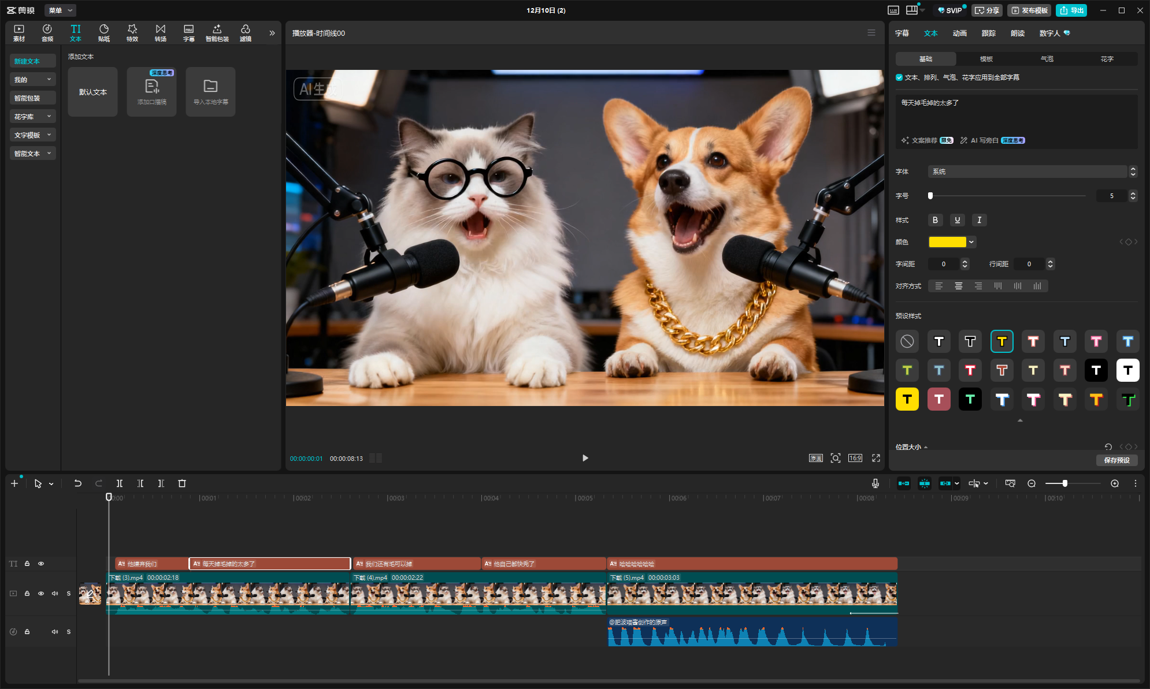This screenshot has height=689, width=1150.
Task: Open the text color dropdown arrow
Action: click(x=972, y=242)
